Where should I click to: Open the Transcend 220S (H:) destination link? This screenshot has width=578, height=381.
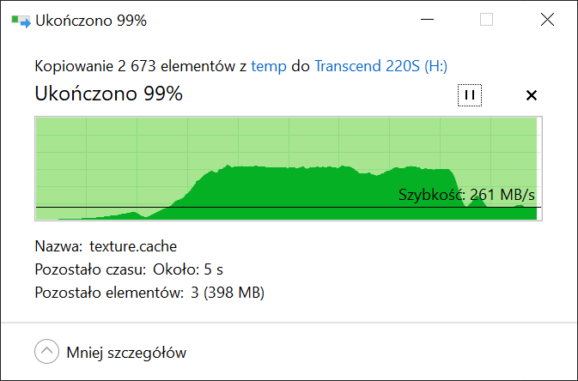tap(380, 66)
